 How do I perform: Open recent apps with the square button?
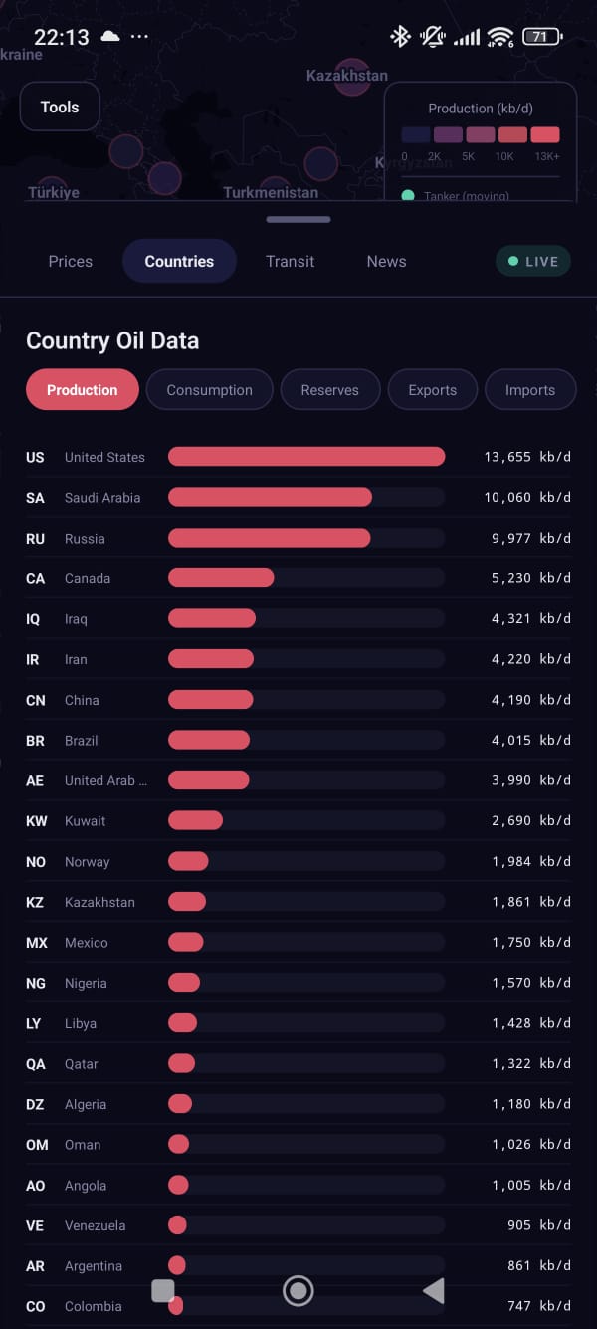tap(163, 1291)
